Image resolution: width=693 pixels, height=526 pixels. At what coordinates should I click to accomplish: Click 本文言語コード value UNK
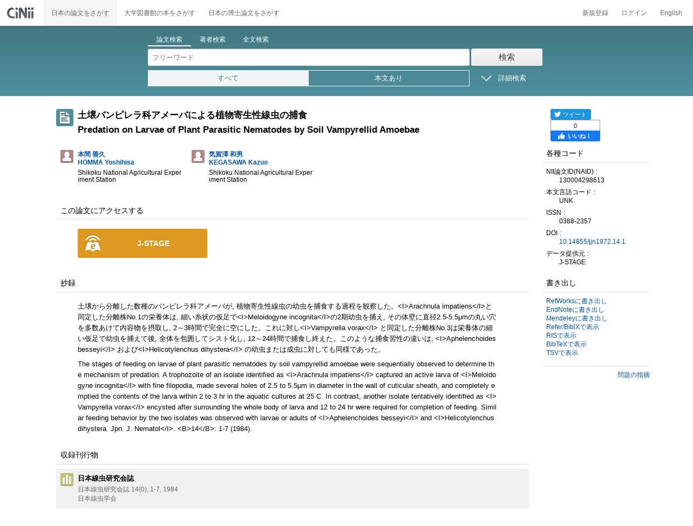point(566,201)
